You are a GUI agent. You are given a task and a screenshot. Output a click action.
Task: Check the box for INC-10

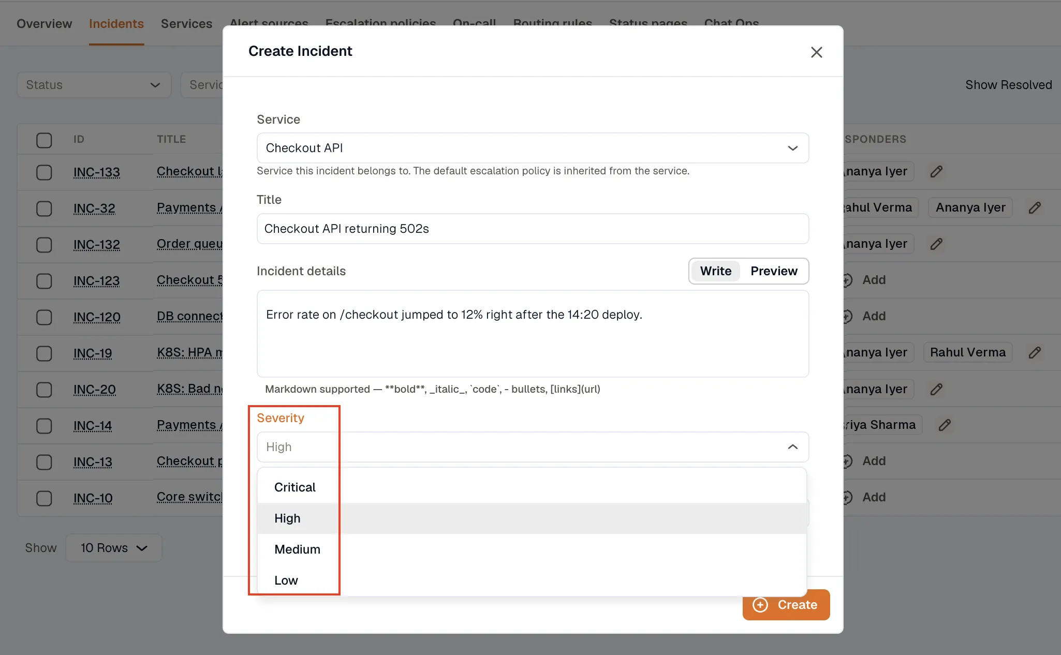tap(44, 498)
